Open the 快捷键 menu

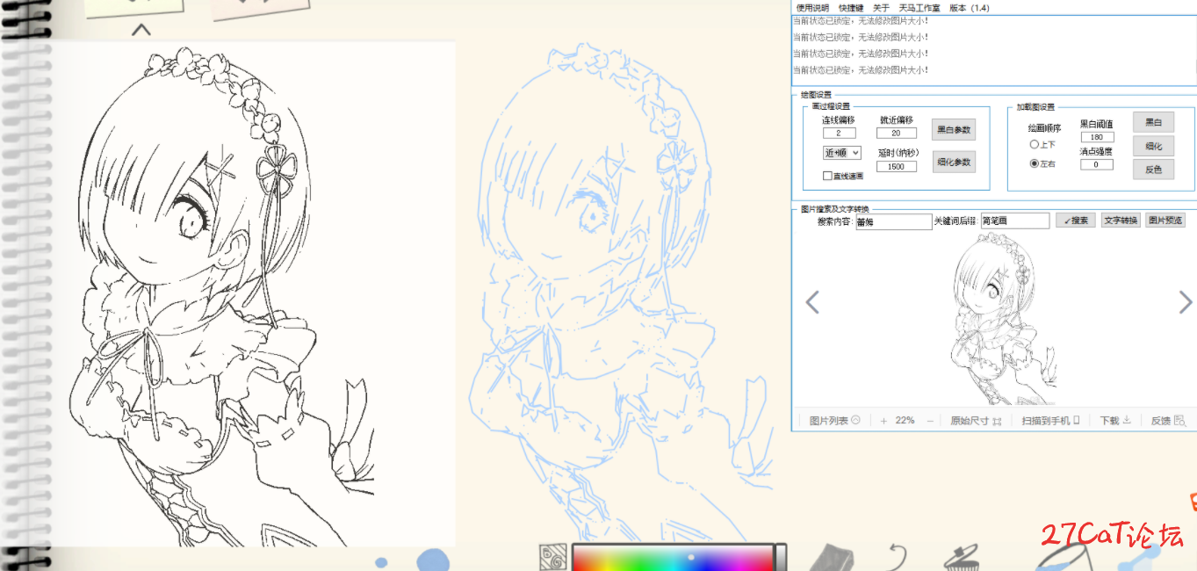point(851,7)
